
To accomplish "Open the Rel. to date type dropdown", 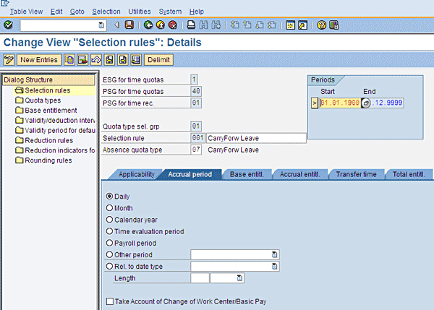I will [x=274, y=267].
